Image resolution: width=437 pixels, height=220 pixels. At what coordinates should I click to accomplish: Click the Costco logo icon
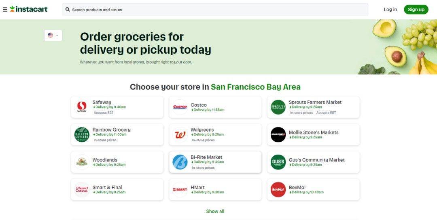[x=180, y=107]
